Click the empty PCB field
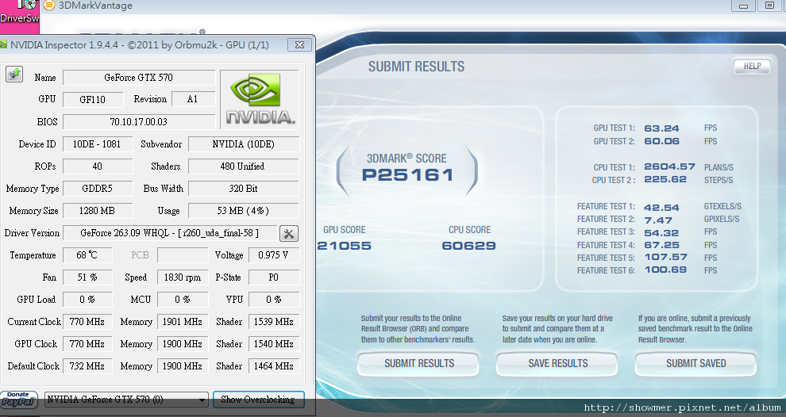786x417 pixels. (183, 255)
